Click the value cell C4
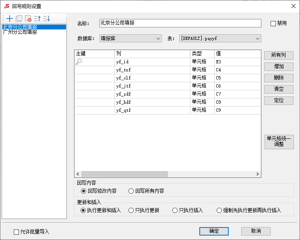This screenshot has width=300, height=240. click(238, 70)
